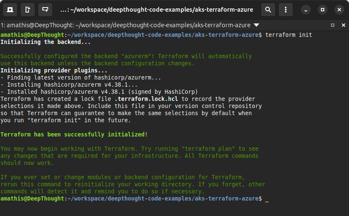Expand the terminal title dropdown arrow
The width and height of the screenshot is (349, 216).
[256, 25]
